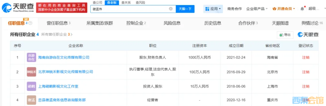Click the help question mark beside 任职信息
This screenshot has width=326, height=106.
pos(30,23)
